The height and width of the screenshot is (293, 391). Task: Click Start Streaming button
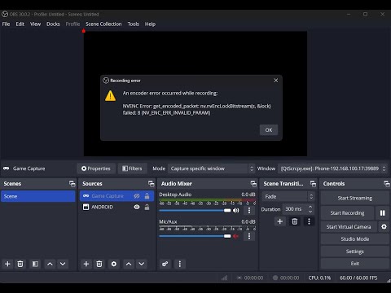pyautogui.click(x=355, y=198)
